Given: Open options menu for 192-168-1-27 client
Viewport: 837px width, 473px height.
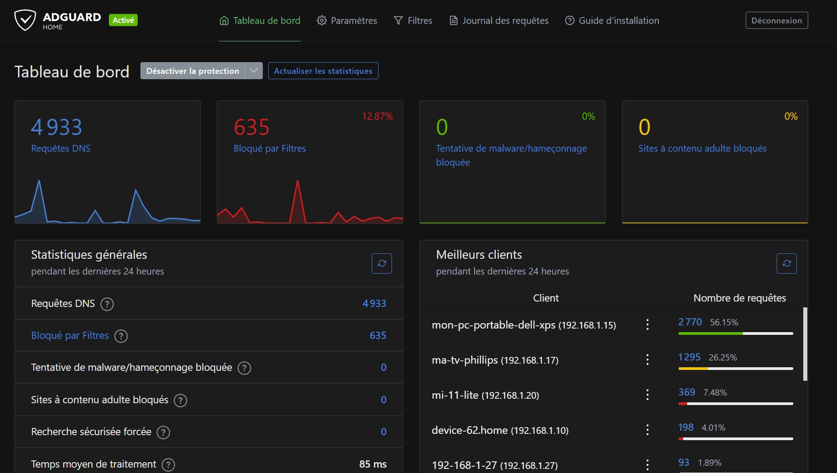Looking at the screenshot, I should [648, 465].
